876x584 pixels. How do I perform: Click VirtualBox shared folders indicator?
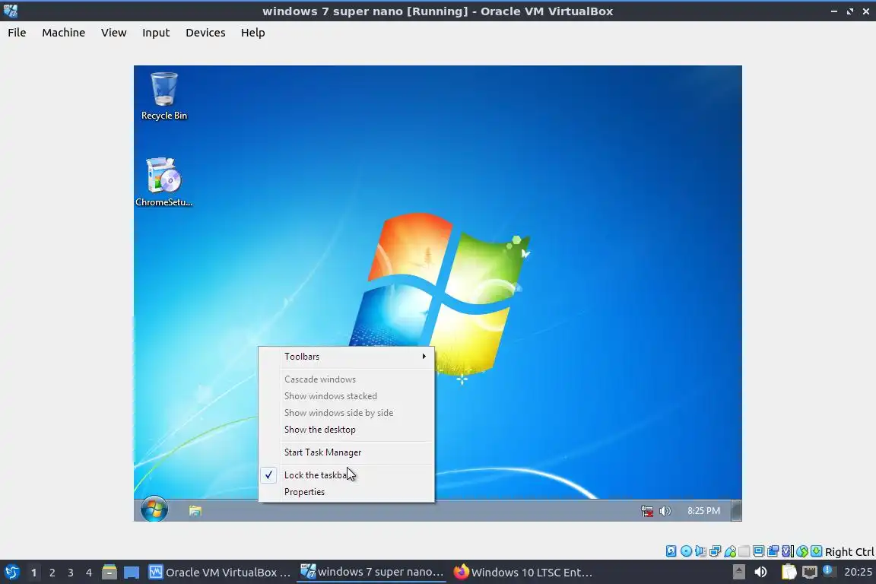744,551
